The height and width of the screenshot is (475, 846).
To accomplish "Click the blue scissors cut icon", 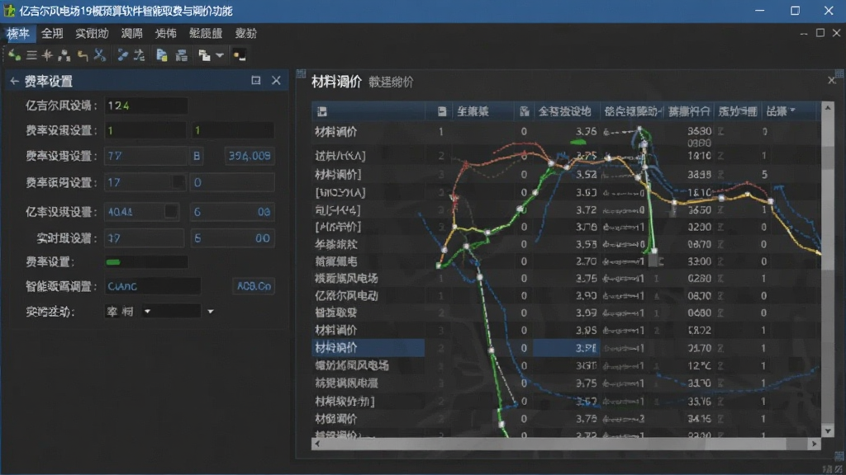I will pos(100,55).
